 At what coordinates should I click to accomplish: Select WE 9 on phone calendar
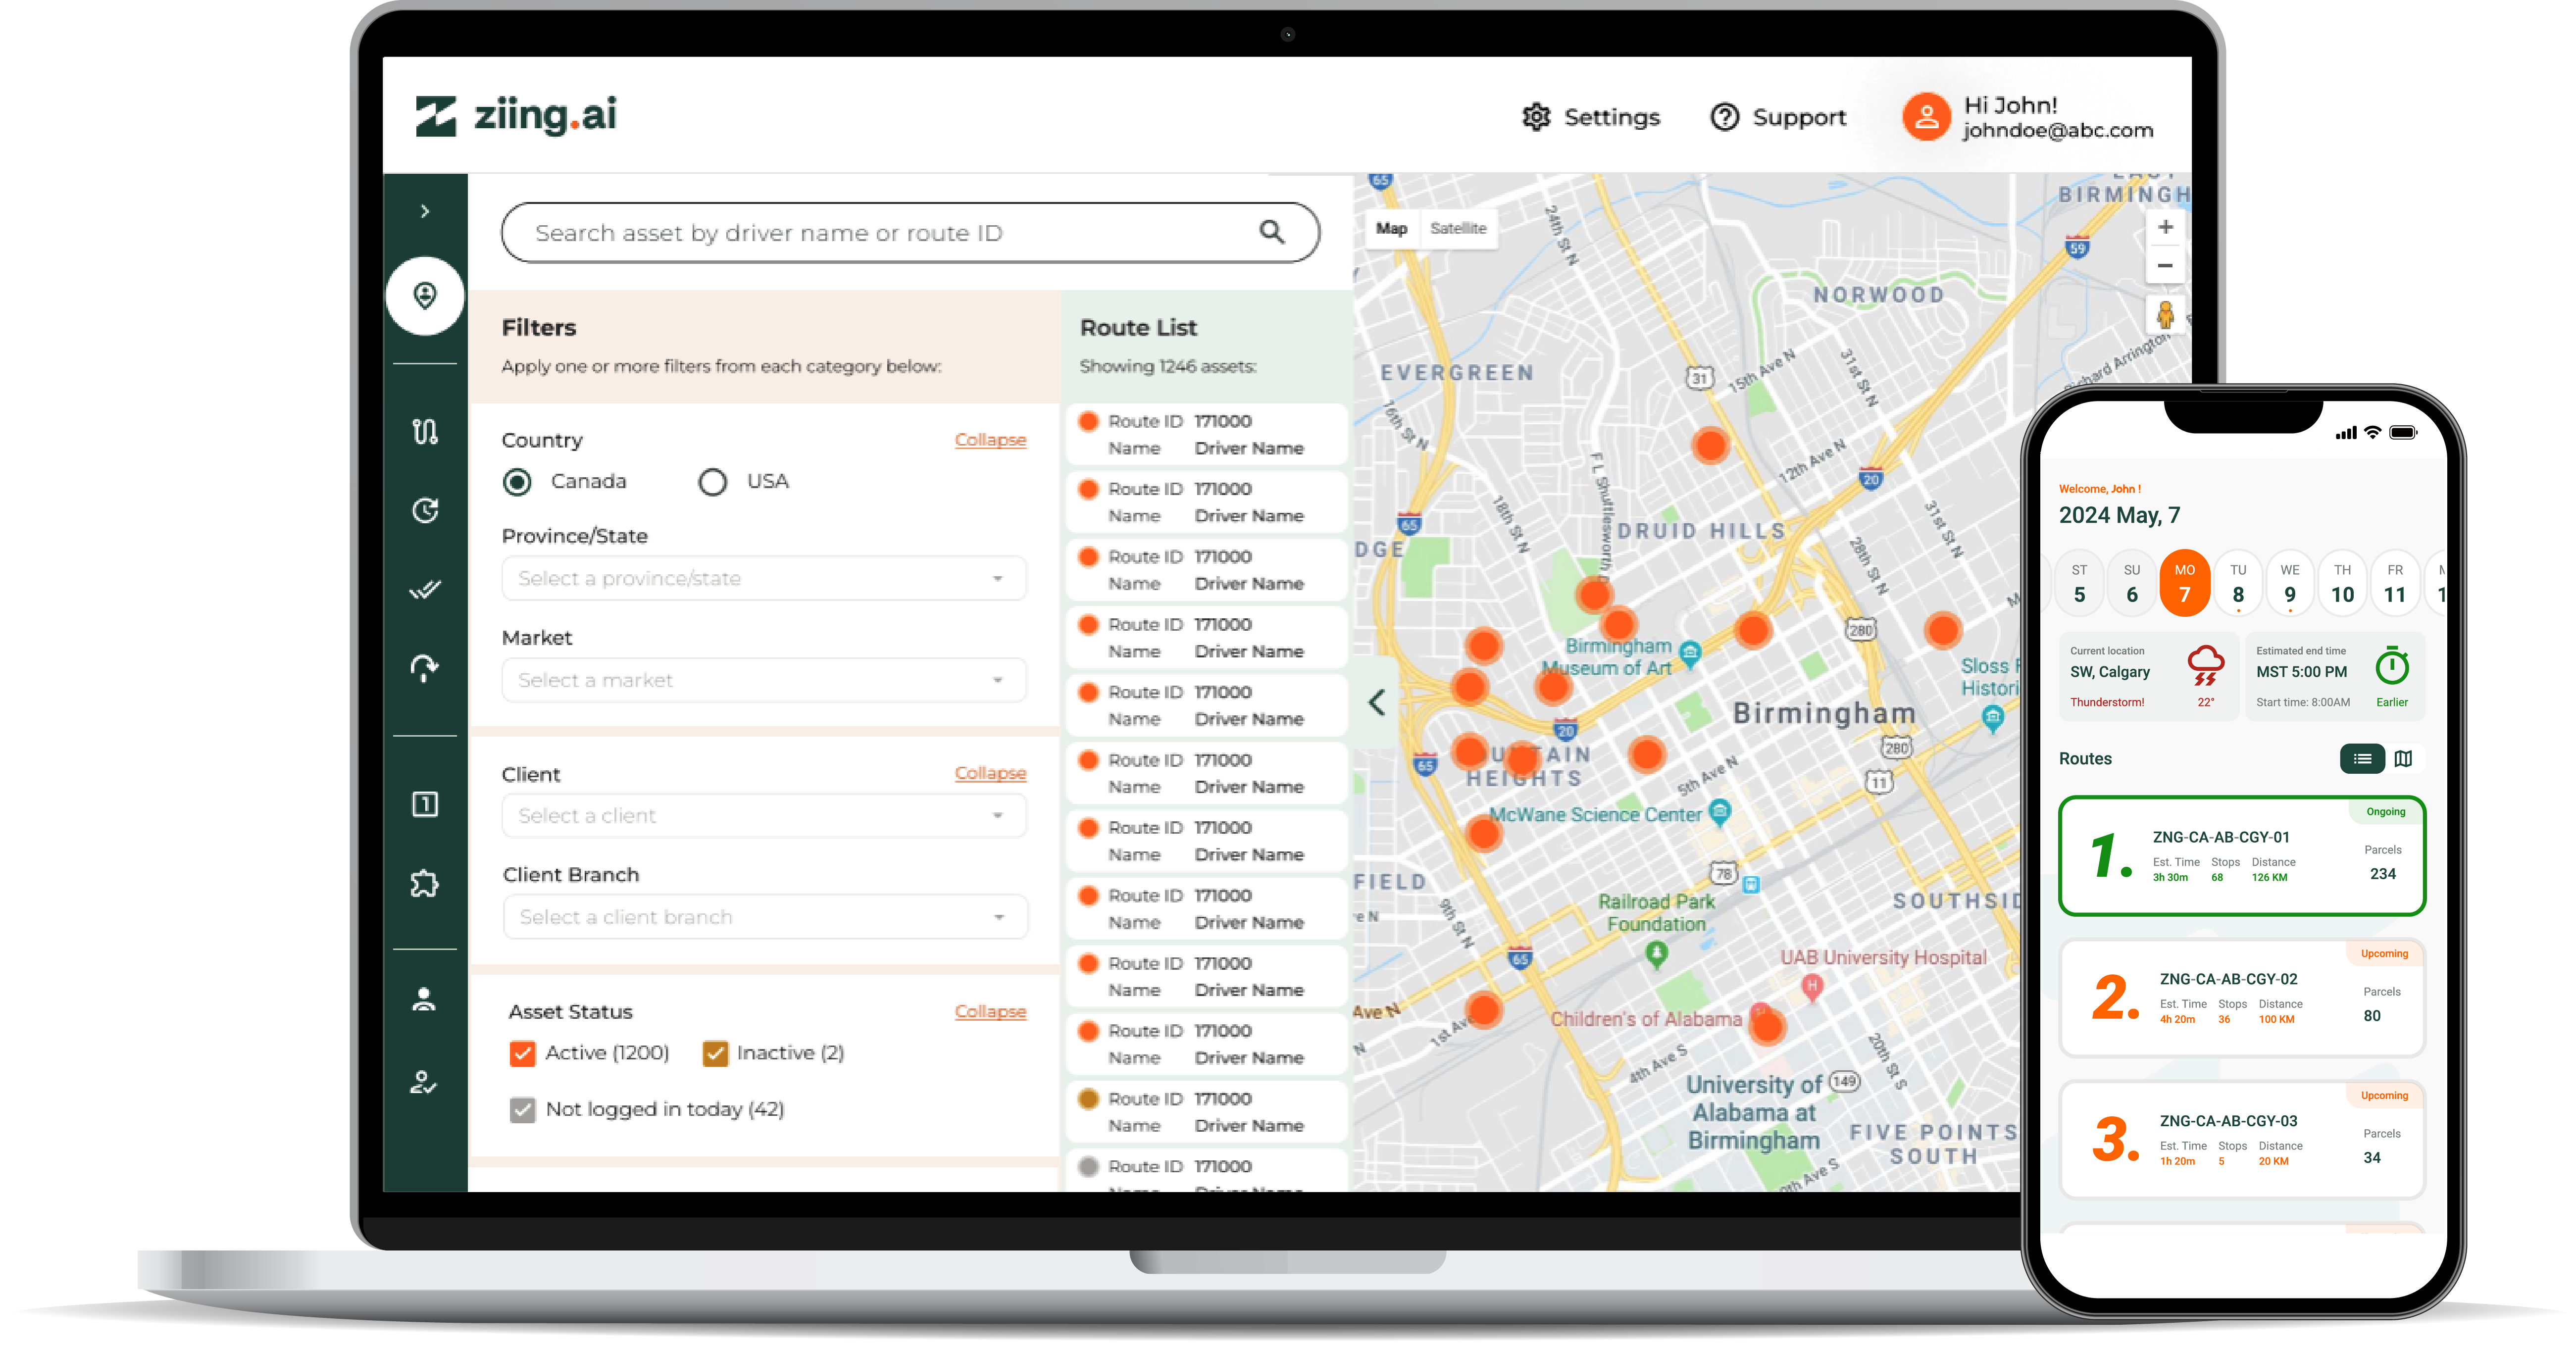pos(2290,583)
